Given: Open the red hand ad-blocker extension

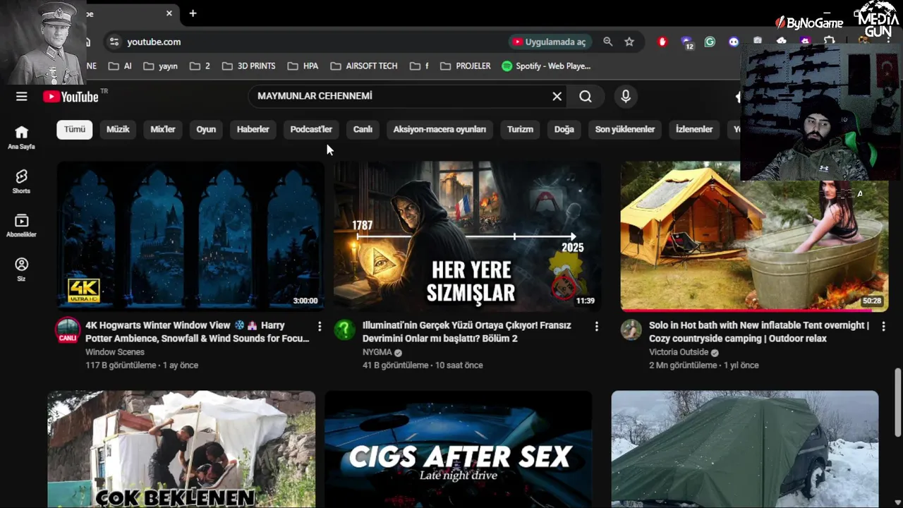Looking at the screenshot, I should coord(662,42).
